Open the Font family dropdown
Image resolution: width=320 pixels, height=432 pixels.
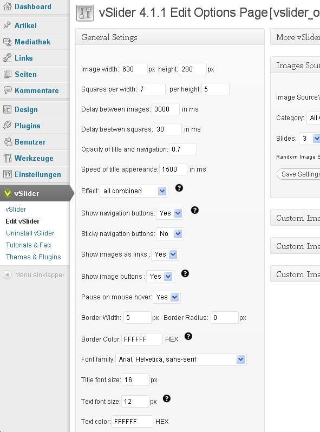tap(181, 359)
